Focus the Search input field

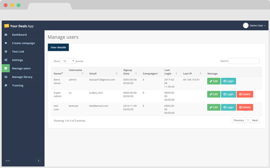[x=244, y=61]
